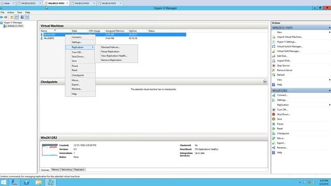The height and width of the screenshot is (186, 331).
Task: Open Hyper-V Settings from the Actions pane
Action: 286,42
